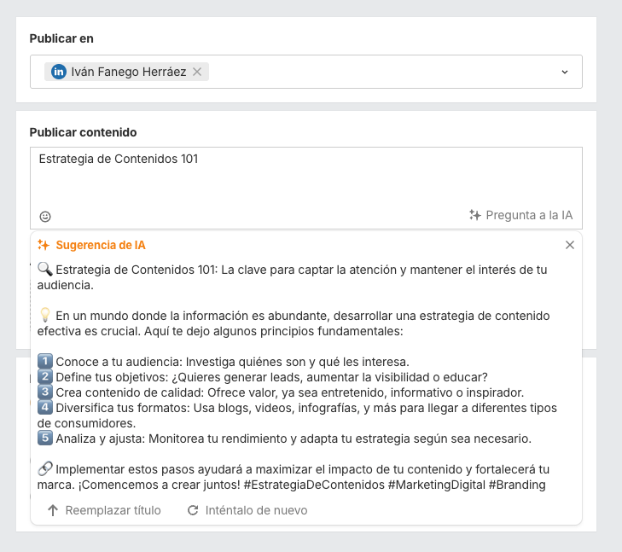This screenshot has width=622, height=552.
Task: Click the LinkedIn logo on the account chip
Action: (x=59, y=73)
